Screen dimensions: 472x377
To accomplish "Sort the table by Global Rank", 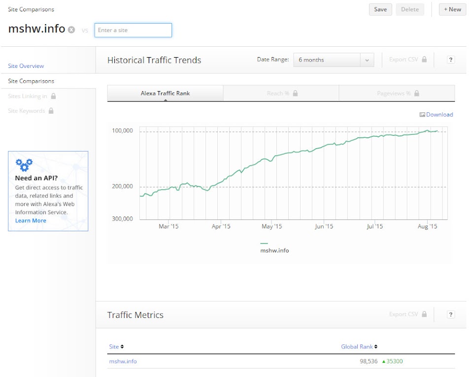I will tap(357, 346).
